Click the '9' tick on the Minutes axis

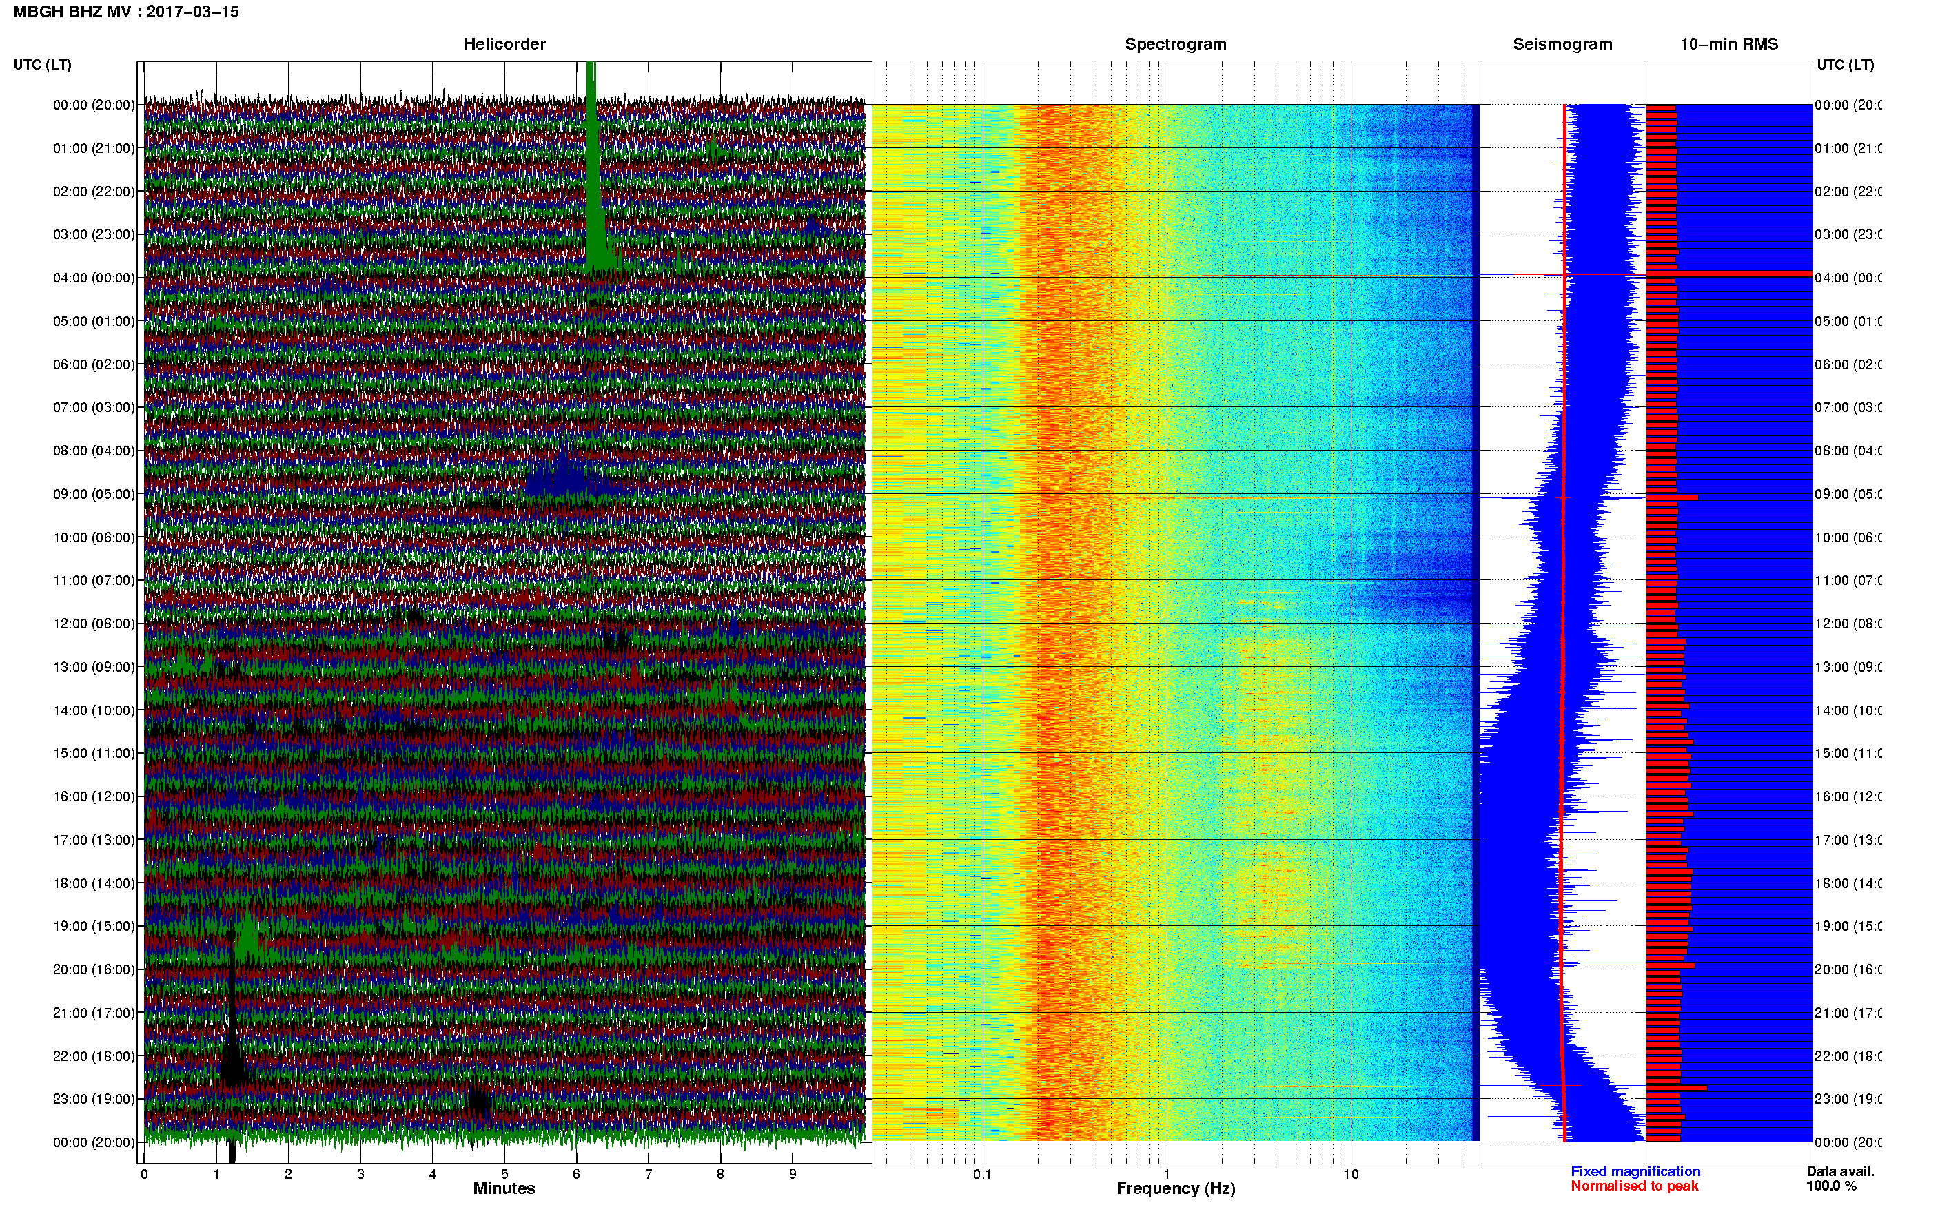(x=793, y=1174)
